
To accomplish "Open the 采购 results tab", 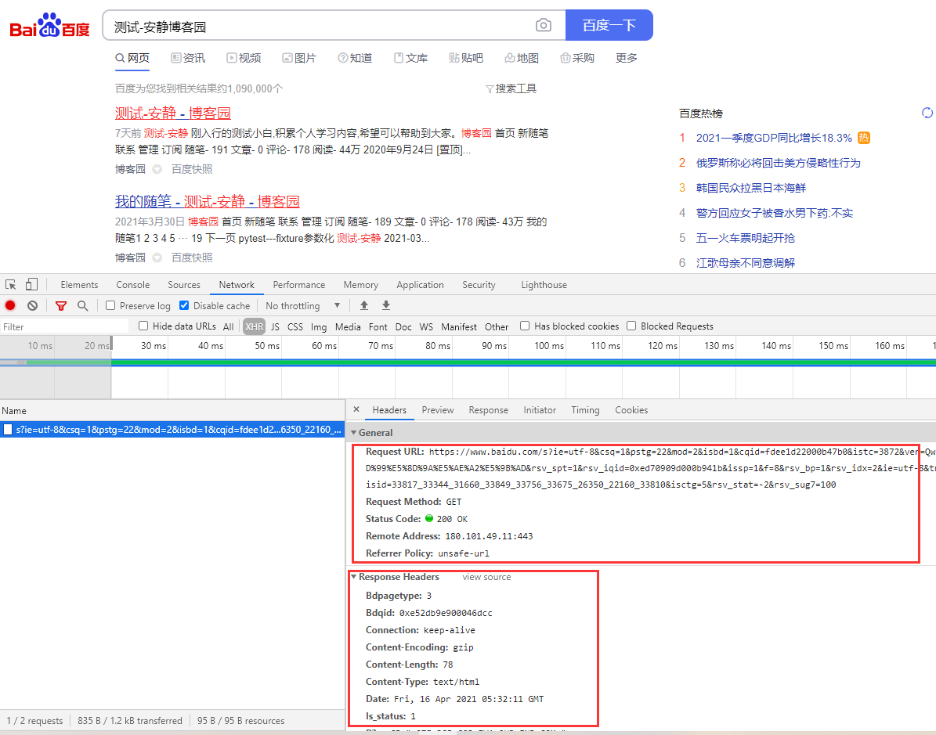I will [x=577, y=58].
